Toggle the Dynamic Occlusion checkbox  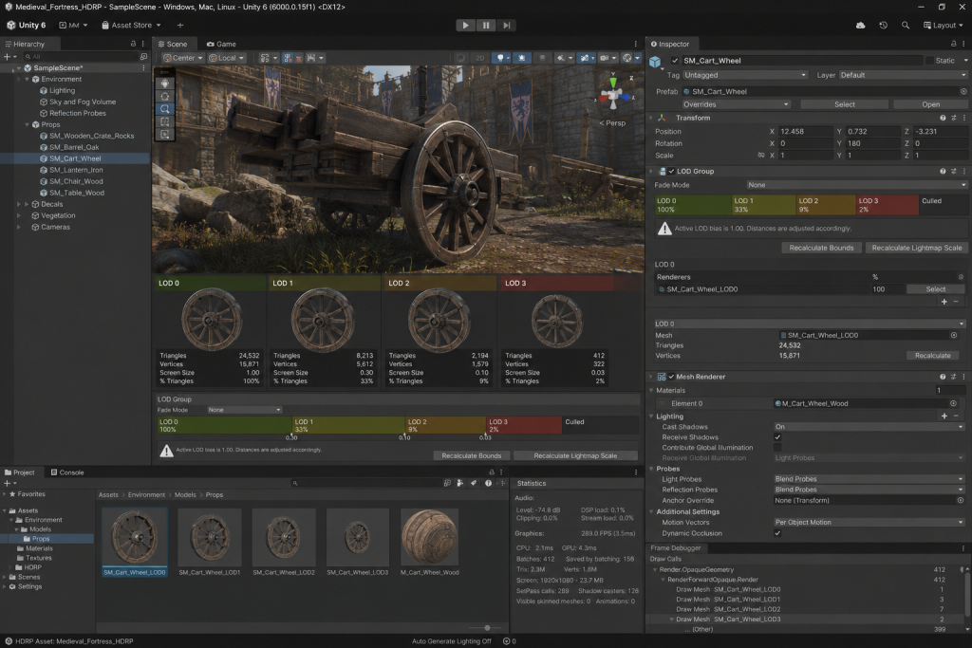pyautogui.click(x=777, y=533)
